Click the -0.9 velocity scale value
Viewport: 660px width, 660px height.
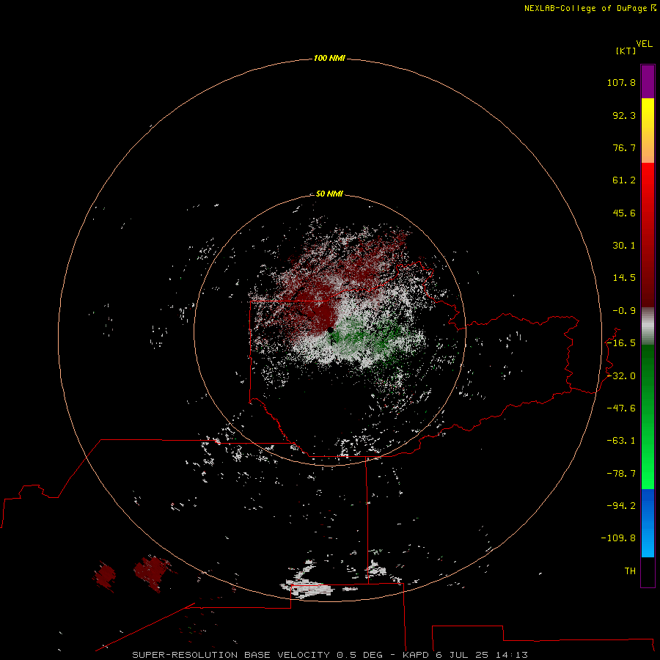tap(624, 311)
